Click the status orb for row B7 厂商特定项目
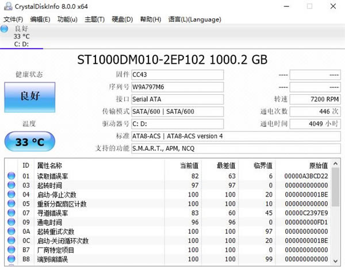This screenshot has height=270, width=345. [11, 250]
